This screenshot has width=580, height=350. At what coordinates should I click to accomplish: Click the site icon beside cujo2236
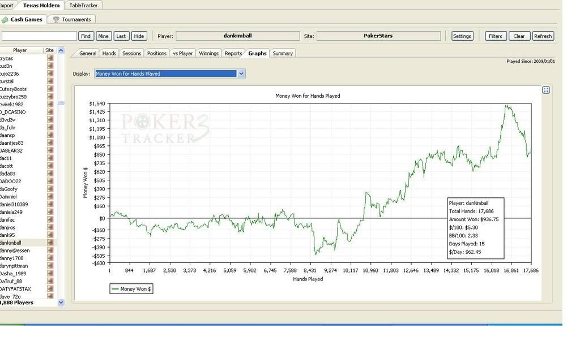(x=50, y=74)
